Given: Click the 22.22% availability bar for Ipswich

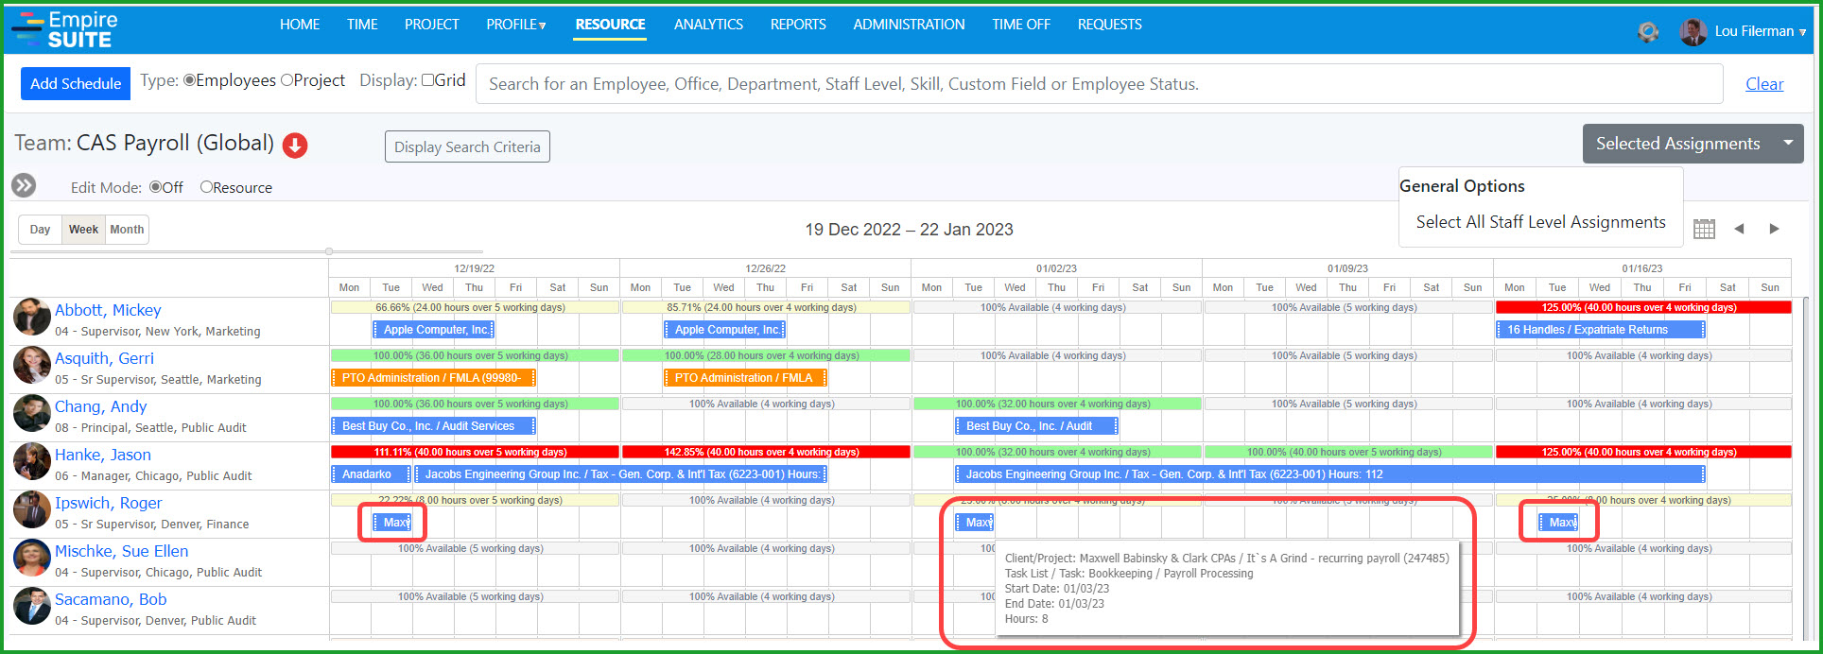Looking at the screenshot, I should [475, 500].
